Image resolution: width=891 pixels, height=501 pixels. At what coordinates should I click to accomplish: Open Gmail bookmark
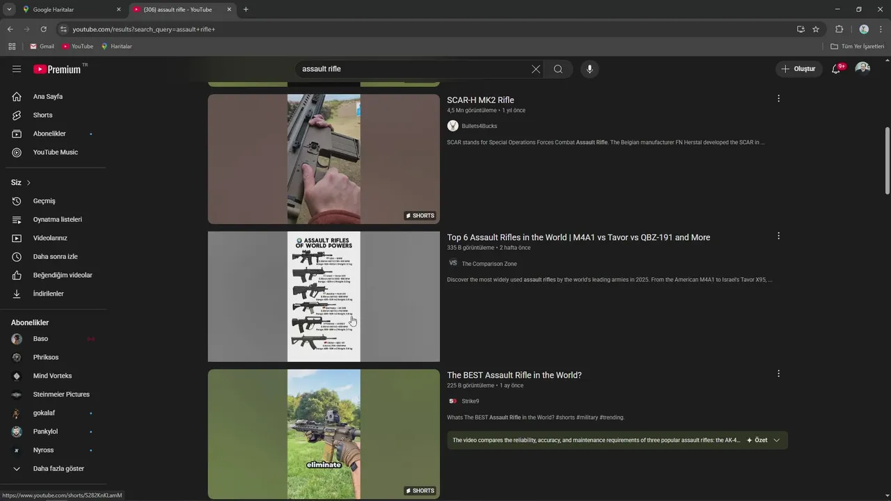click(x=42, y=47)
